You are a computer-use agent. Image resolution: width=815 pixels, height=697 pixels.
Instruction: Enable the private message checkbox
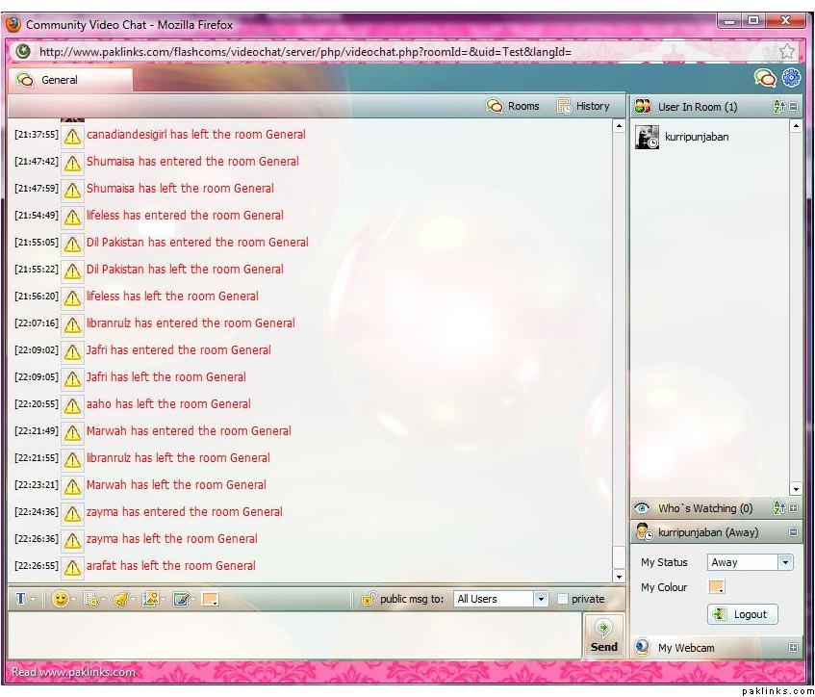tap(563, 599)
